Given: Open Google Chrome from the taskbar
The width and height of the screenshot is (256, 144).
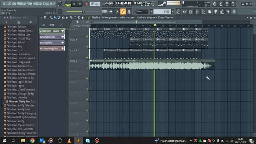Looking at the screenshot, I should click(x=32, y=140).
